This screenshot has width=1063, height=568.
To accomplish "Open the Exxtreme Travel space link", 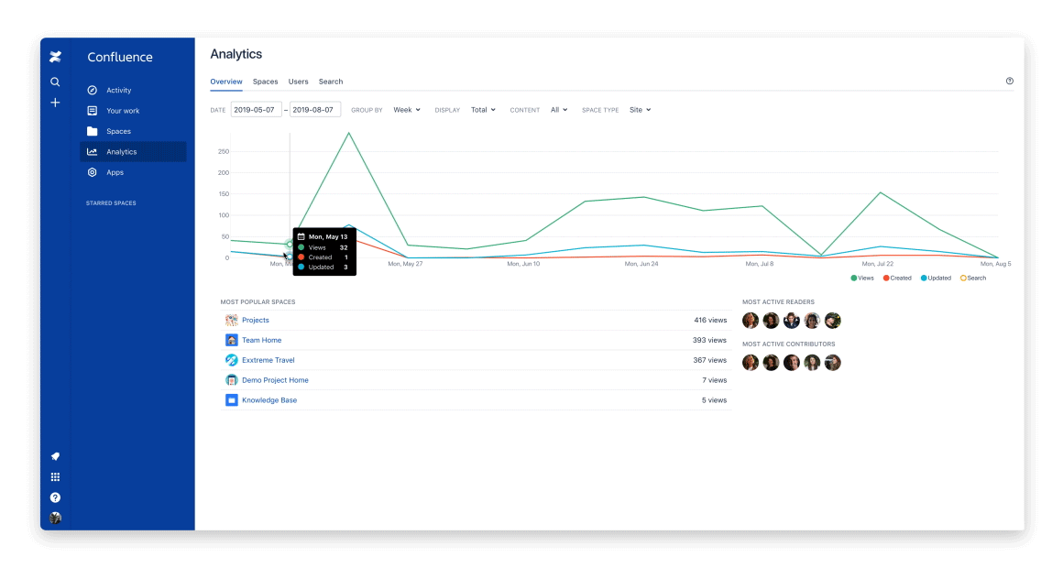I will point(268,359).
